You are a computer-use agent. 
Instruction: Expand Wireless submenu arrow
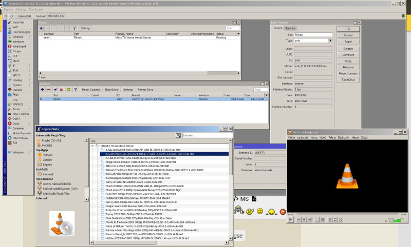click(x=30, y=37)
